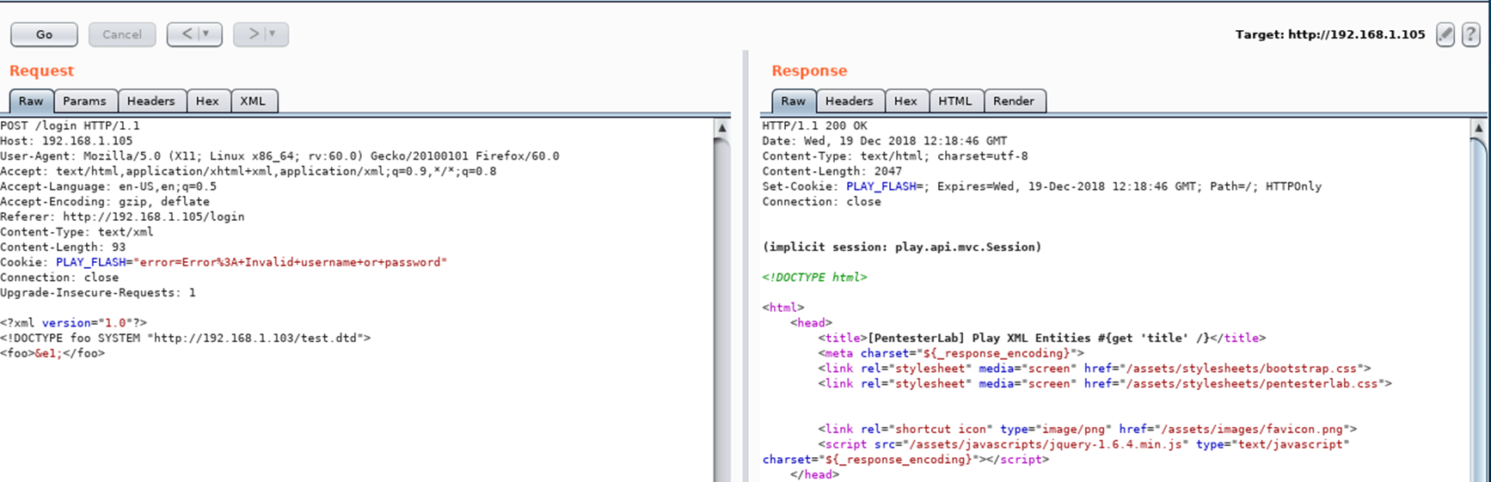Click the Request section heading
The image size is (1491, 482).
pyautogui.click(x=41, y=71)
